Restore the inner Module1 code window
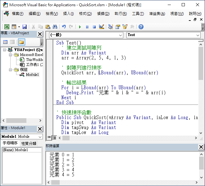 click(195, 20)
